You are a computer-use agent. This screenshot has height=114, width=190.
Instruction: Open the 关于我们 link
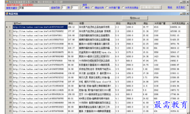click(x=181, y=7)
